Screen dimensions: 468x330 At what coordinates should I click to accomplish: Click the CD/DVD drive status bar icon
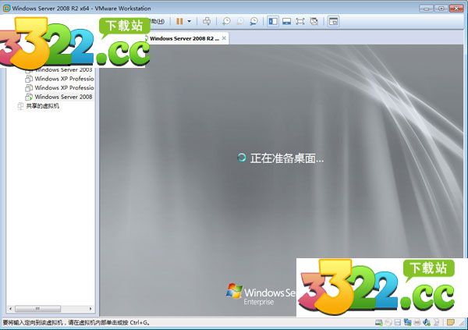[x=388, y=322]
